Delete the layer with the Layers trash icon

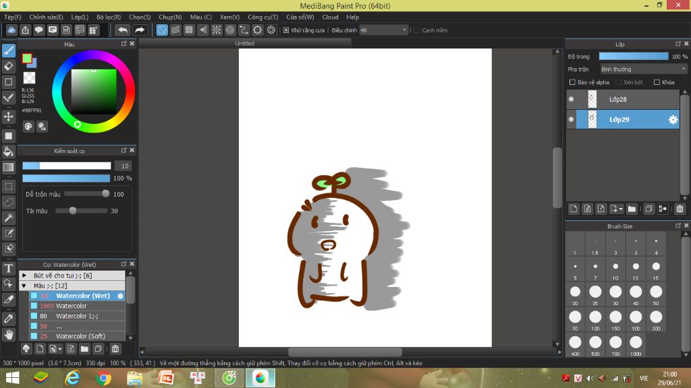[680, 209]
